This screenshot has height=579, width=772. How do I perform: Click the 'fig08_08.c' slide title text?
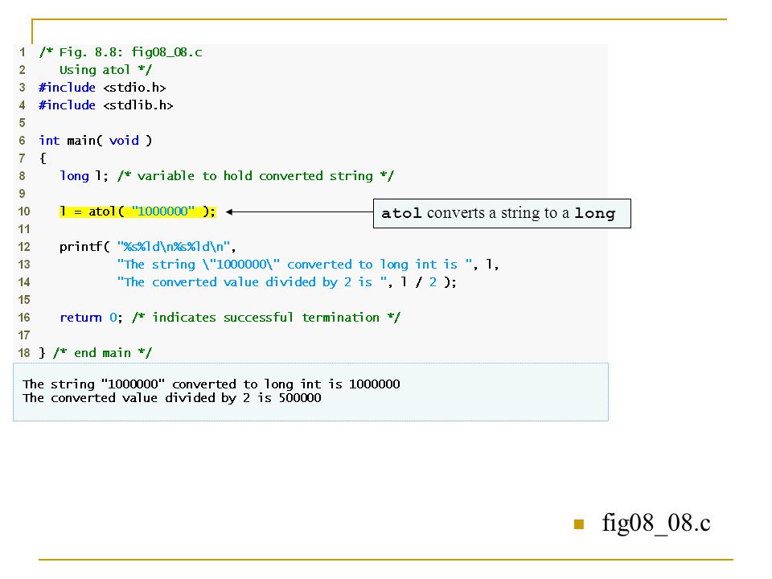(x=656, y=523)
